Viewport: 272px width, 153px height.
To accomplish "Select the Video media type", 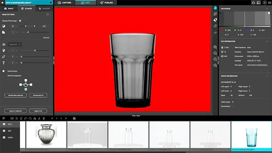I will click(x=10, y=137).
